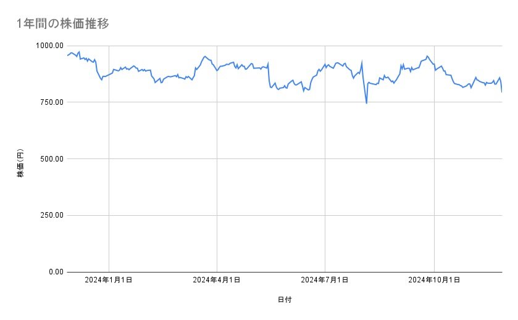The height and width of the screenshot is (320, 518).
Task: Click the rightmost end of the blue line
Action: click(501, 92)
